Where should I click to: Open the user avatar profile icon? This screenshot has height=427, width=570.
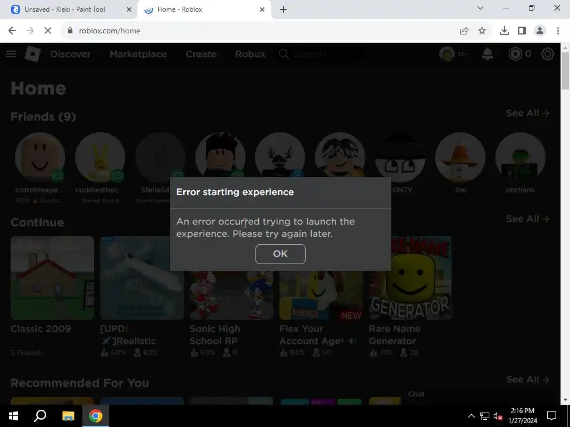tap(447, 54)
